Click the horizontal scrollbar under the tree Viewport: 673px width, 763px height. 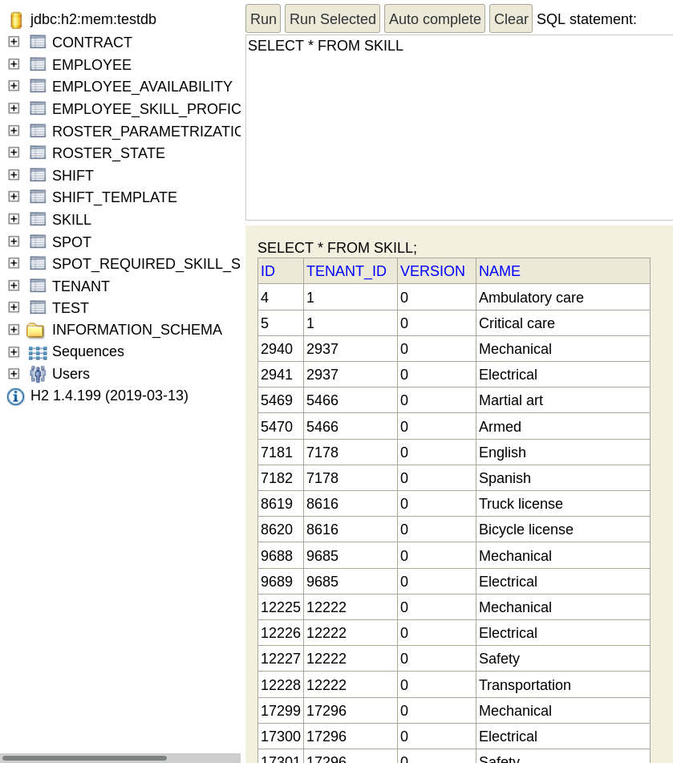pyautogui.click(x=84, y=757)
